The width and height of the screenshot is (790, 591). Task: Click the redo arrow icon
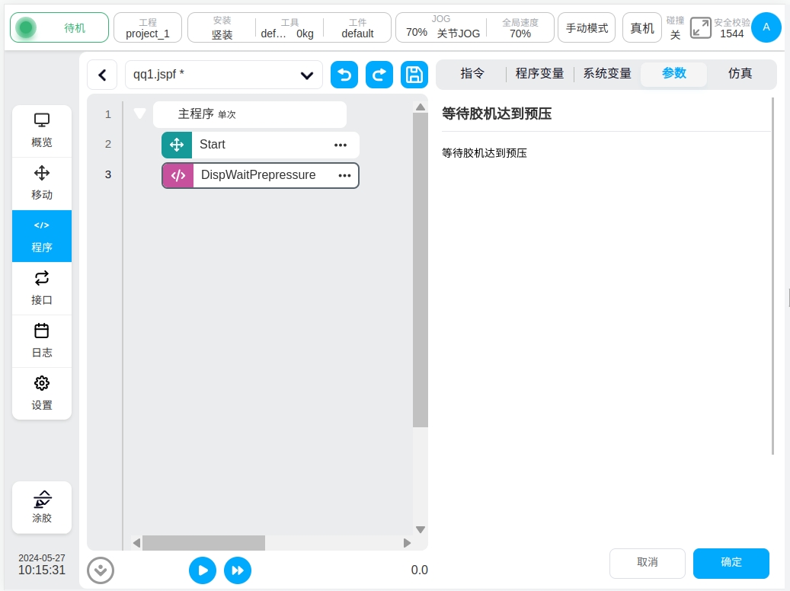(x=379, y=75)
